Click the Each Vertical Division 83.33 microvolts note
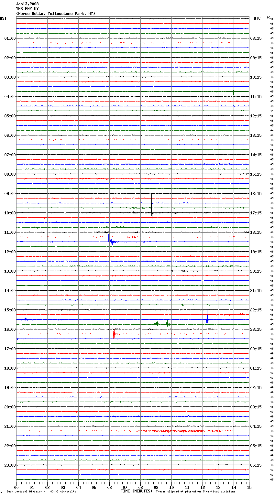Screen dimensions: 275x496 point(41,492)
